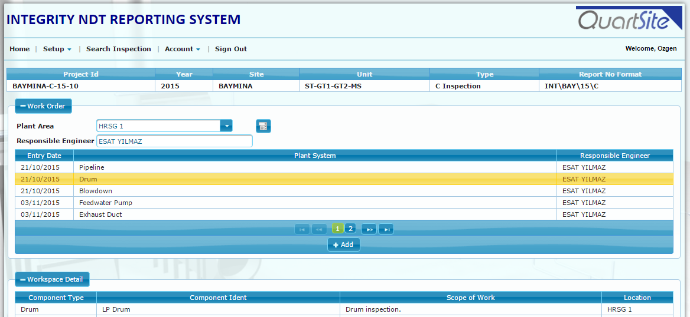Click the INT\BAY\15\C report format value

tap(571, 86)
